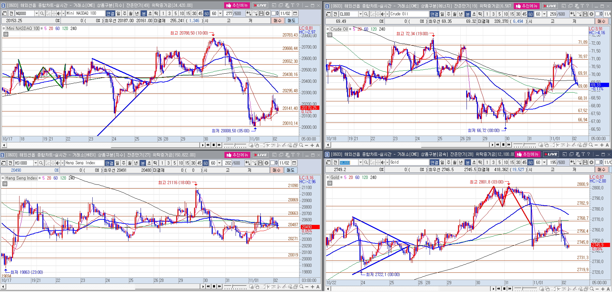This screenshot has width=612, height=292.
Task: Open symbol search in Gold window
Action: coord(366,162)
